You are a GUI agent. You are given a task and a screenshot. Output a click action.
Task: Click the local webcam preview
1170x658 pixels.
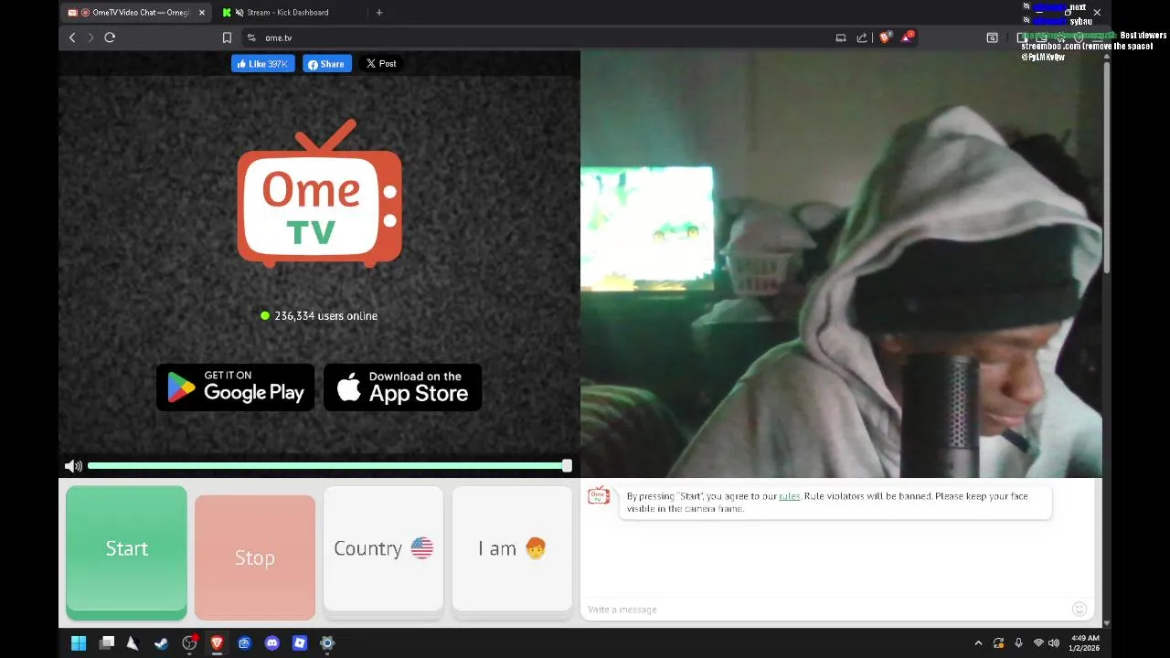(841, 264)
